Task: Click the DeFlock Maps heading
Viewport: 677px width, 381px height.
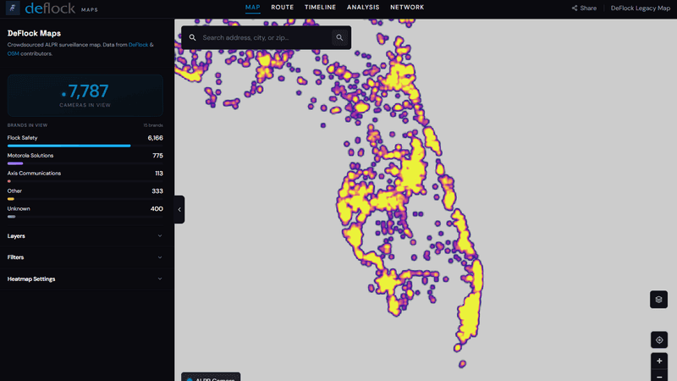Action: pos(34,33)
